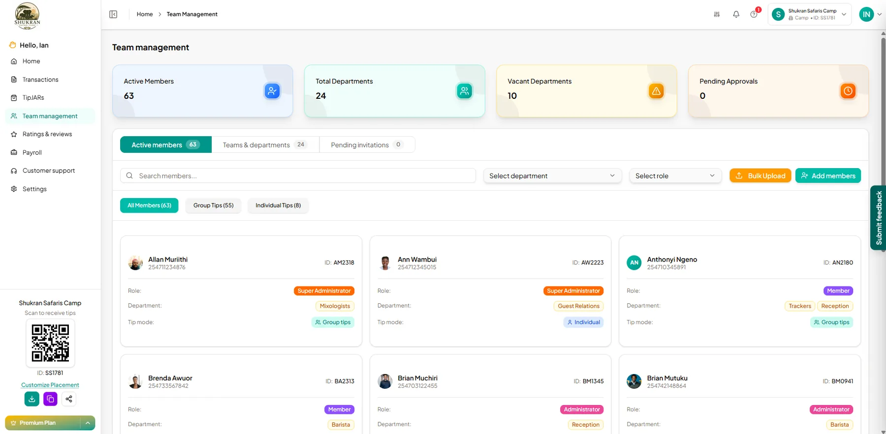Click the search magnifier icon
The image size is (886, 434).
click(129, 175)
